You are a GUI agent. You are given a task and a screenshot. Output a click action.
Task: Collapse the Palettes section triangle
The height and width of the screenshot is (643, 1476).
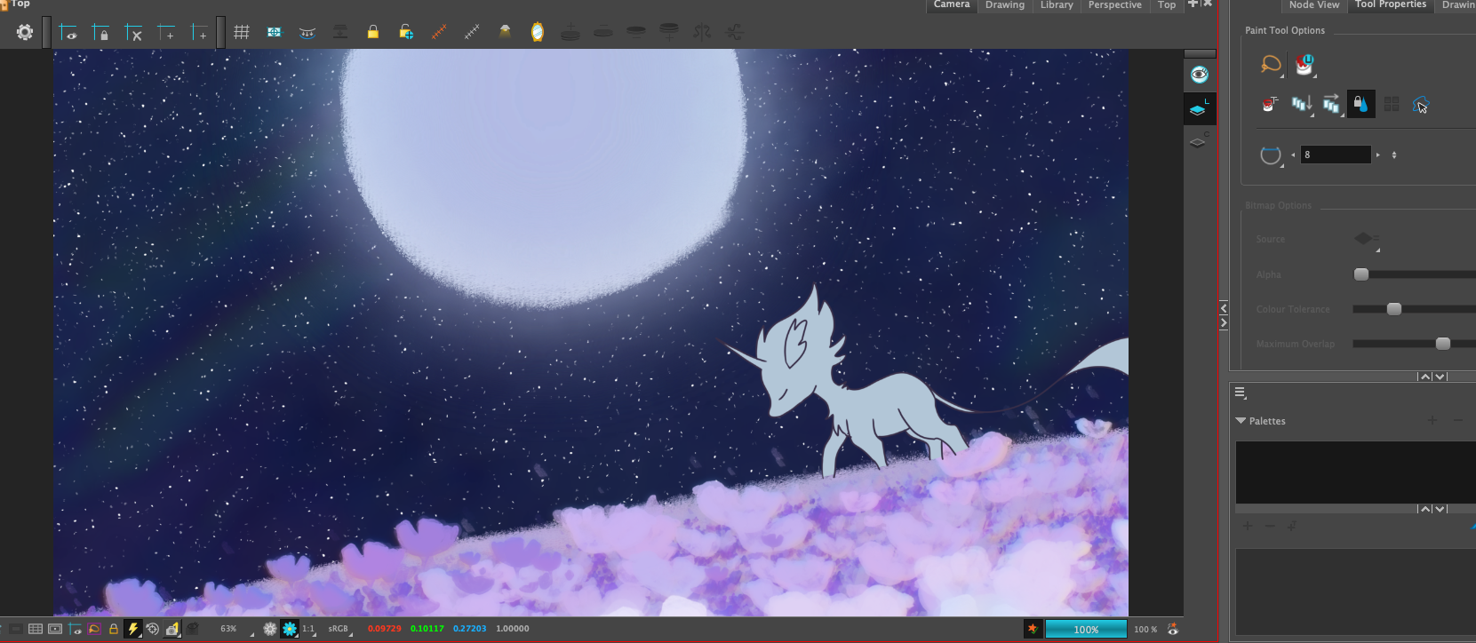[1241, 421]
